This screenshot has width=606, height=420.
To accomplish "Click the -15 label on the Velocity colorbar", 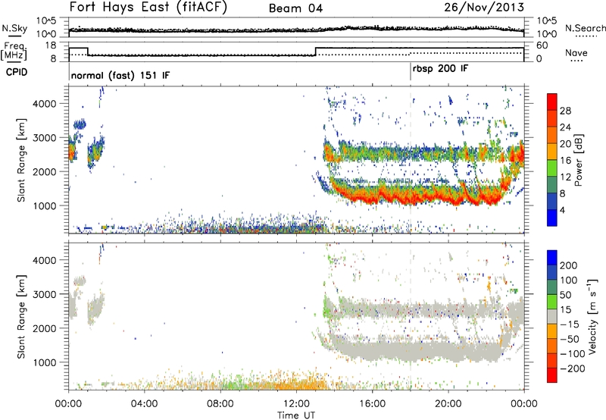I will click(570, 324).
